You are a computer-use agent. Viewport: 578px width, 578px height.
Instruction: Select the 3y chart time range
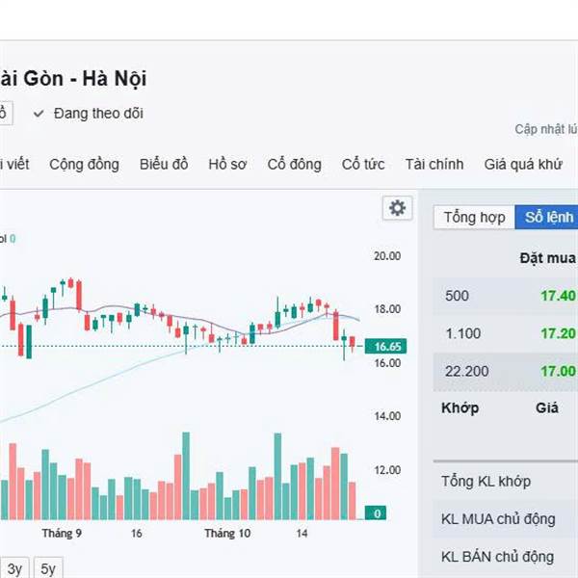[x=16, y=567]
